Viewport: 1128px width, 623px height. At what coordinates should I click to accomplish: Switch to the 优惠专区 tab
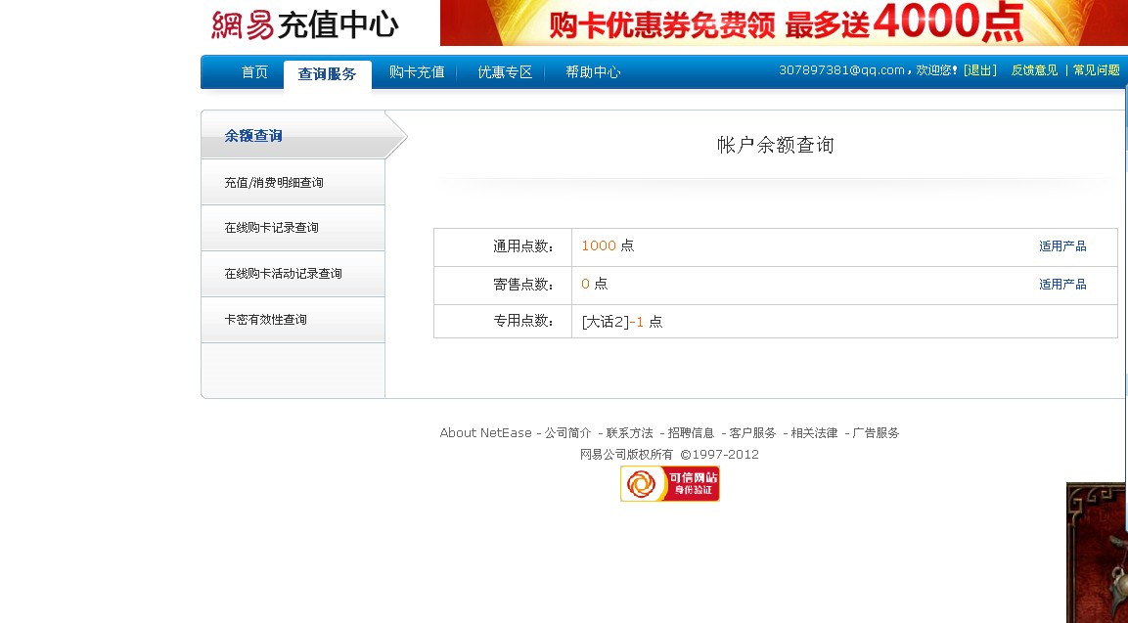[x=505, y=72]
